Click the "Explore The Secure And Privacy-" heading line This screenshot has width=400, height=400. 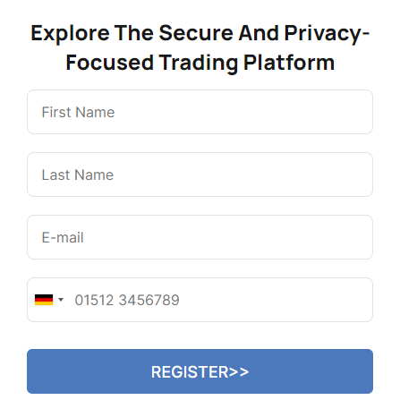(200, 33)
